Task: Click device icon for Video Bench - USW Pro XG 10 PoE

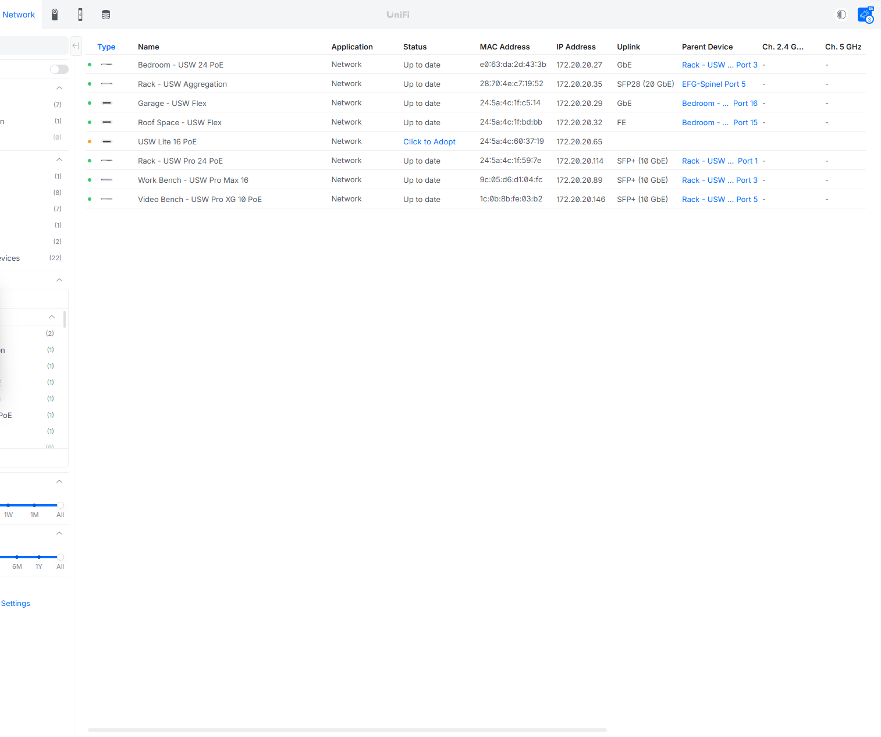Action: 106,199
